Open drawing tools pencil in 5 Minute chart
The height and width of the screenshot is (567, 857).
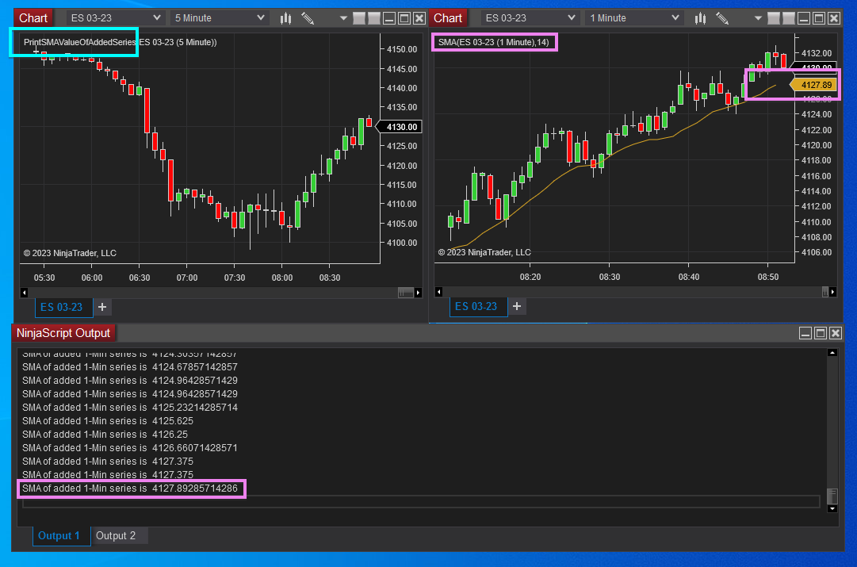(x=308, y=18)
